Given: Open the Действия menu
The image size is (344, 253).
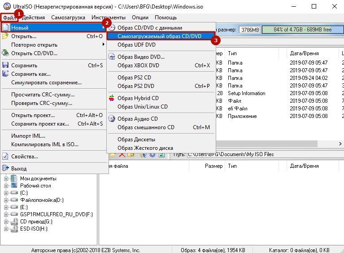Looking at the screenshot, I should point(33,17).
